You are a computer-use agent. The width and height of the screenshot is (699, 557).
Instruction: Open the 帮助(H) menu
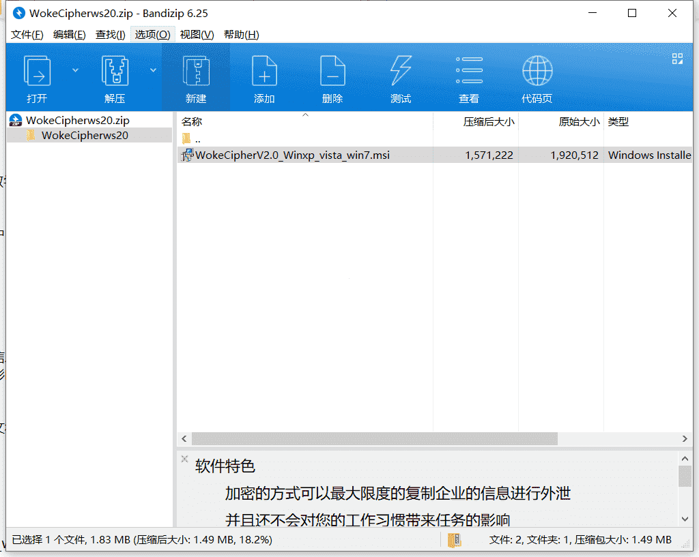(x=241, y=35)
